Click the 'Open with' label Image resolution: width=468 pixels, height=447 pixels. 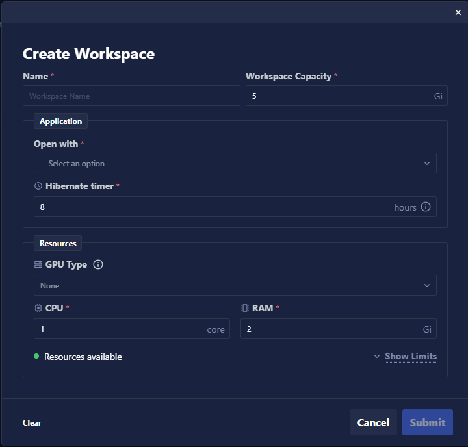[x=56, y=144]
